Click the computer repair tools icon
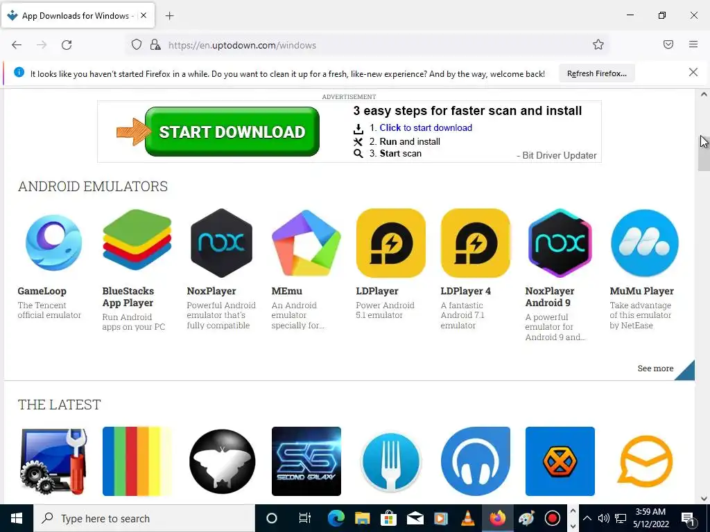 click(x=53, y=461)
